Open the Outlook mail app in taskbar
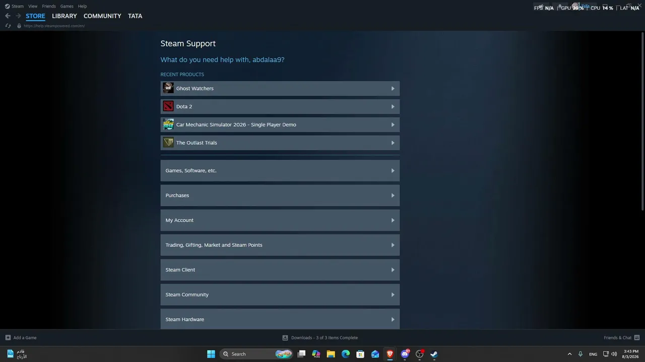 pos(375,354)
